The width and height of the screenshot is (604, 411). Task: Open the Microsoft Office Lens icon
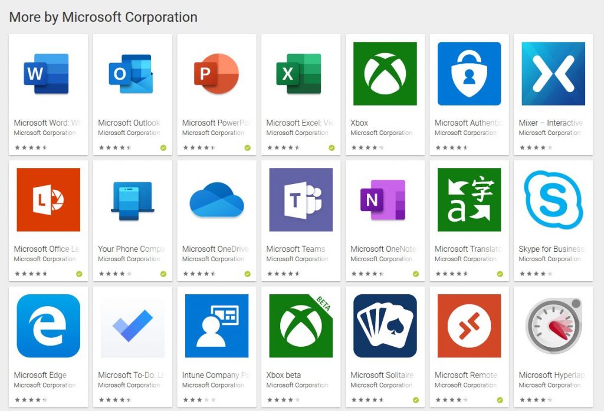click(x=48, y=199)
